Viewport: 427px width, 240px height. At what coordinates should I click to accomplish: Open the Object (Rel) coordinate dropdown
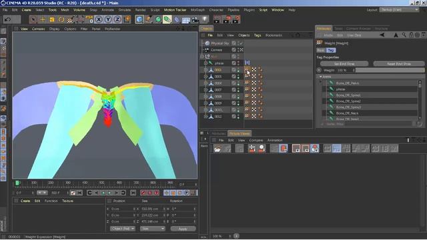(123, 229)
